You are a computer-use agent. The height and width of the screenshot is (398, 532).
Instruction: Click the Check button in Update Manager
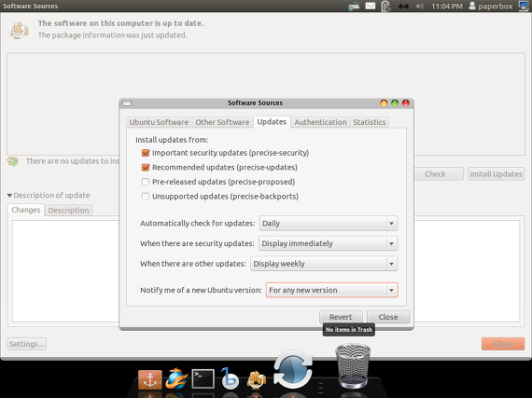tap(436, 174)
